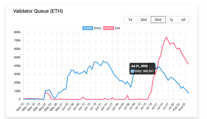Image resolution: width=207 pixels, height=119 pixels.
Task: Select the 7d time range button
Action: [x=130, y=19]
